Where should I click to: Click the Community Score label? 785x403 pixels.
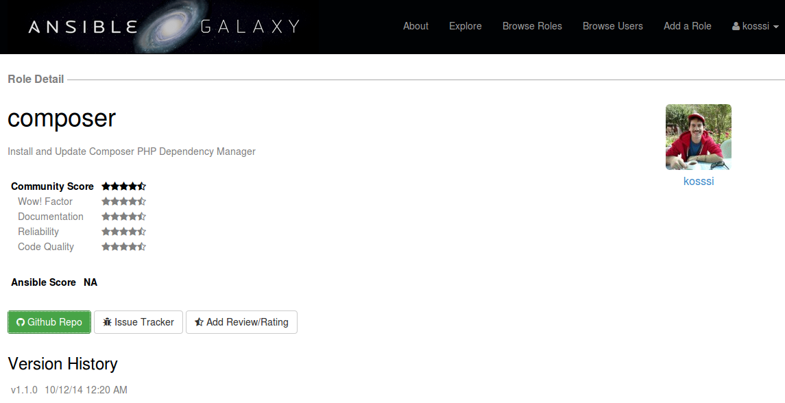(x=52, y=186)
